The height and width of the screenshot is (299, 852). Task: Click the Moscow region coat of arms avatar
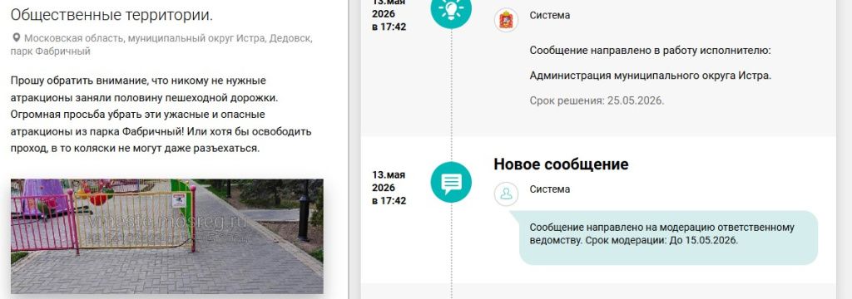click(506, 20)
